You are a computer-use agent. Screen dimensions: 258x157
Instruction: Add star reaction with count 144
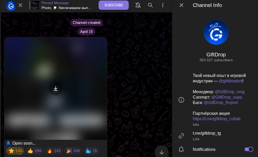pyautogui.click(x=15, y=151)
